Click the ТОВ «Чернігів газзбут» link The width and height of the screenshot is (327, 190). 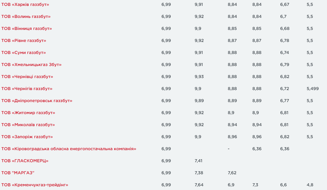click(x=27, y=89)
